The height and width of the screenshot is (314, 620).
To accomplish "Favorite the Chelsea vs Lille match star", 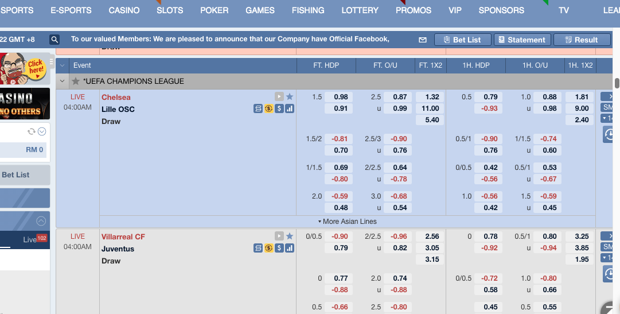I will point(290,97).
